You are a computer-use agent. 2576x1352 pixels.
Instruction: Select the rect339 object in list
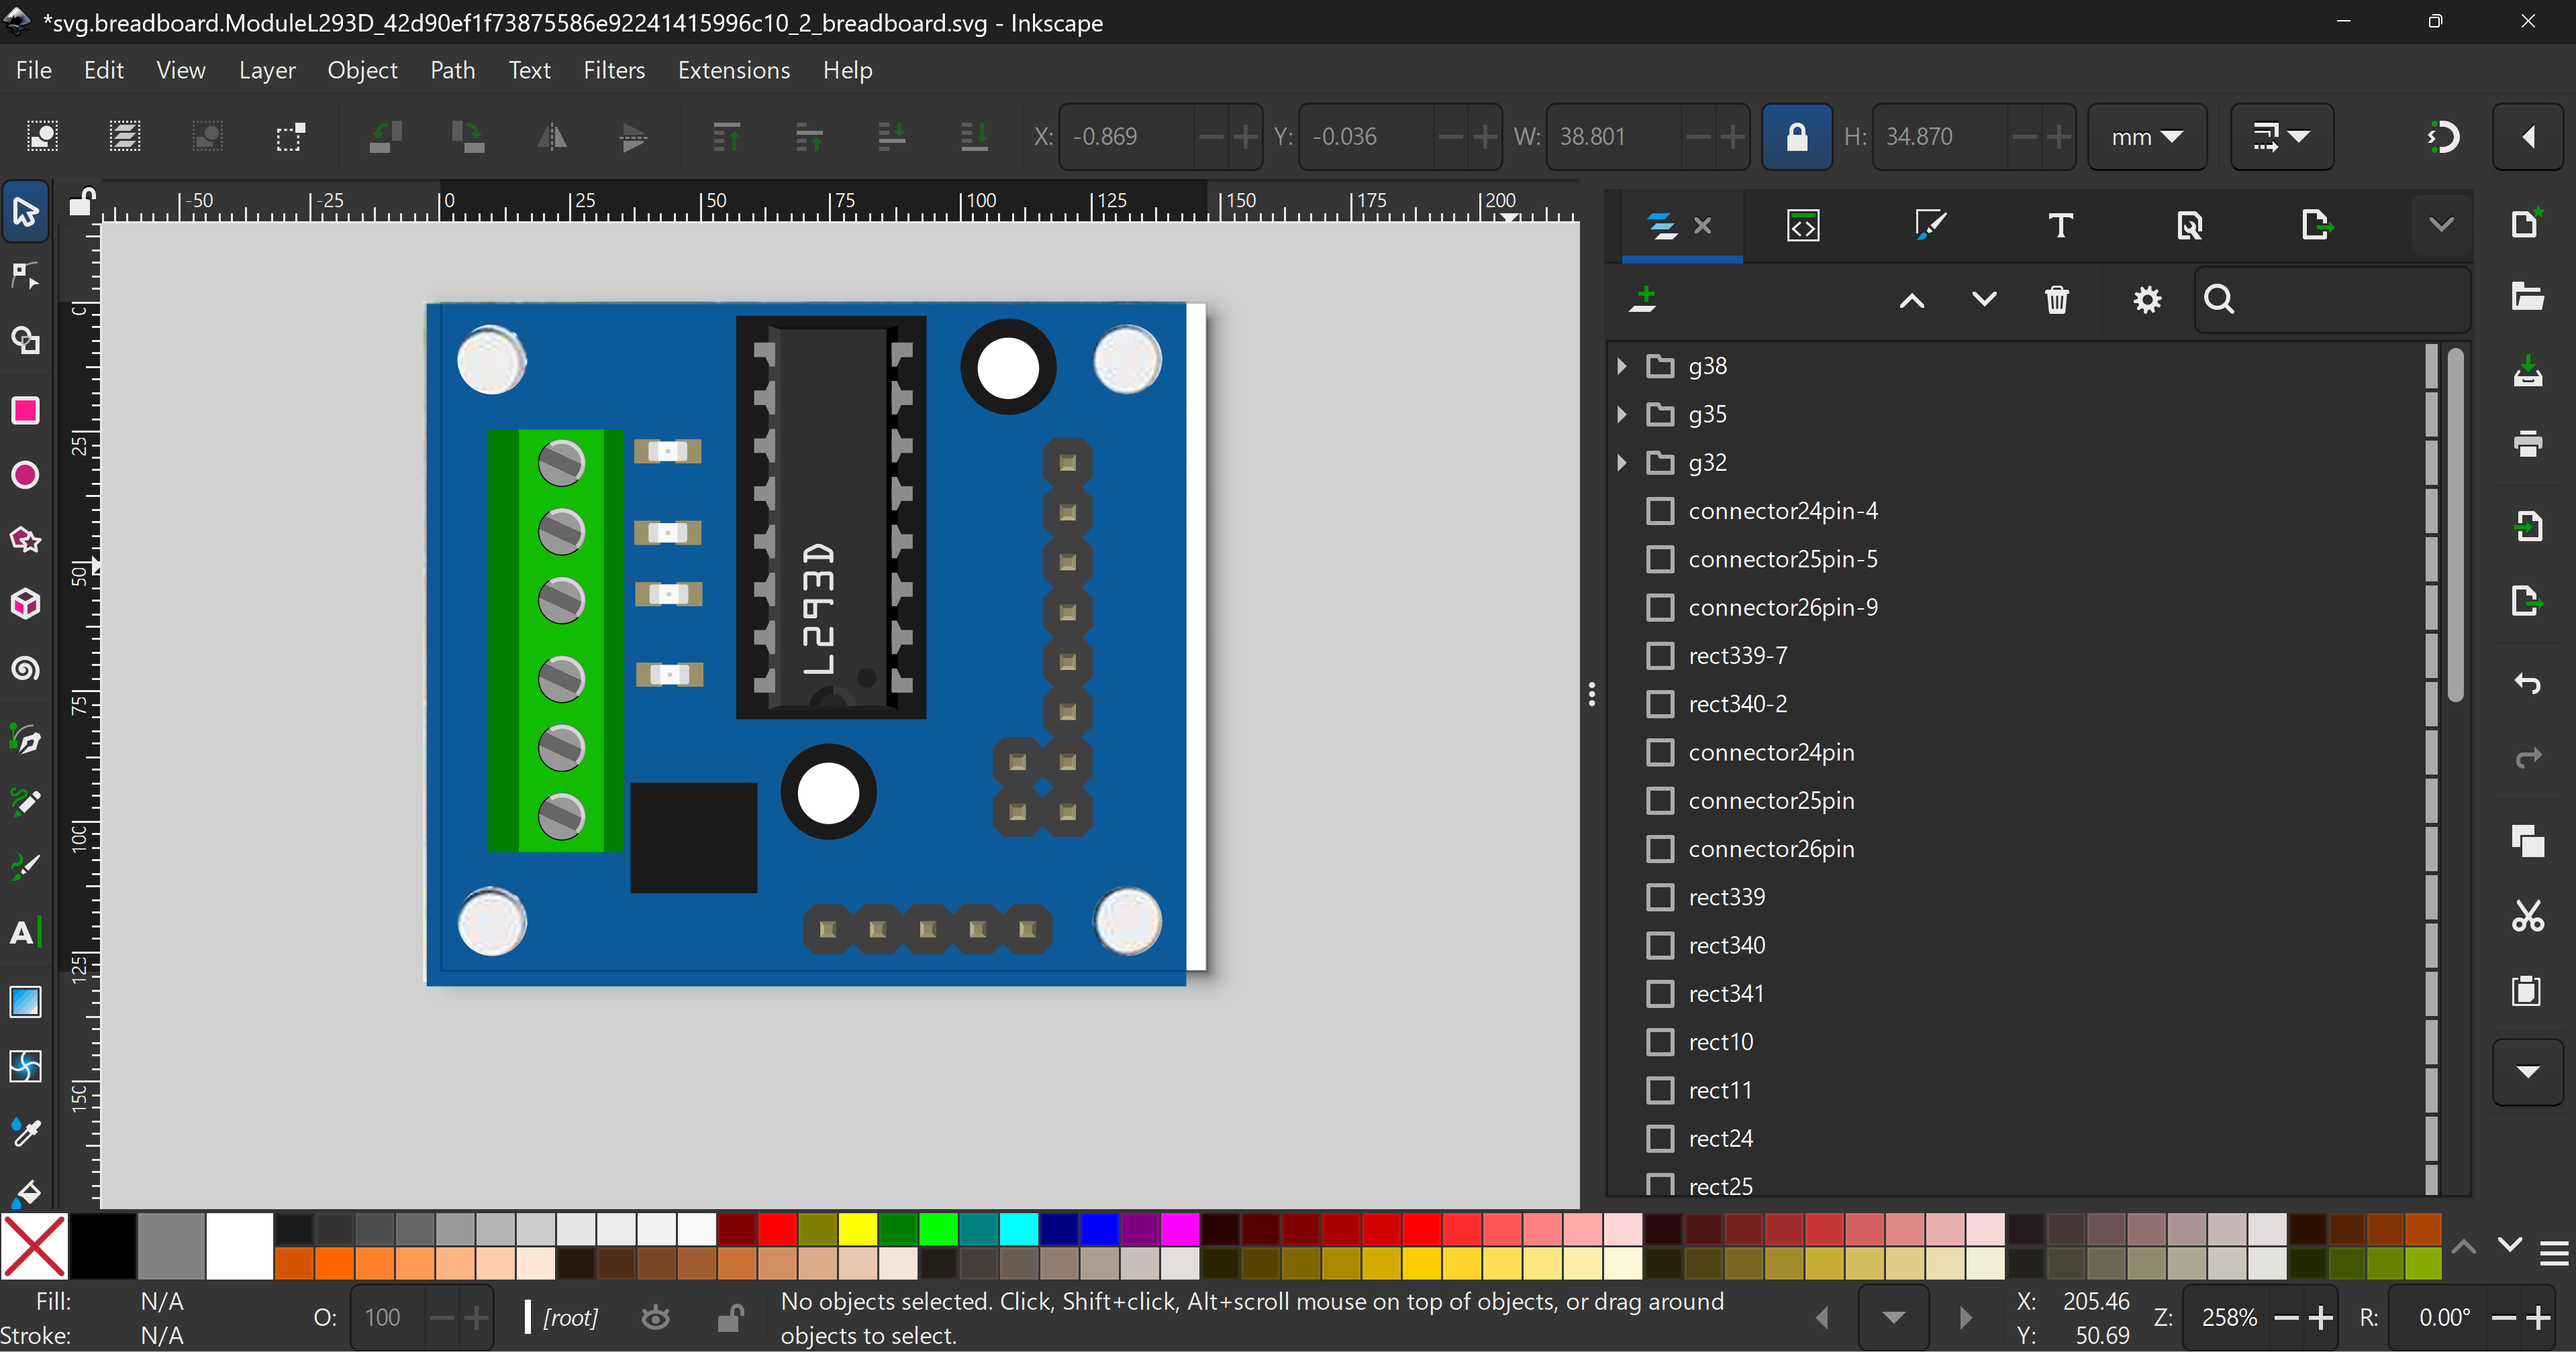[x=1726, y=897]
